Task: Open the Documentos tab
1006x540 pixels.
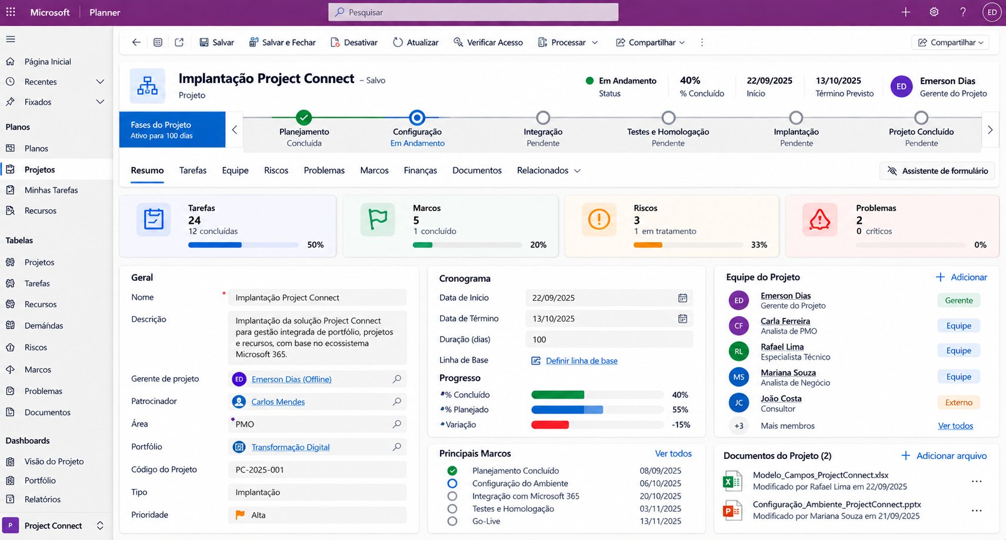Action: 477,170
